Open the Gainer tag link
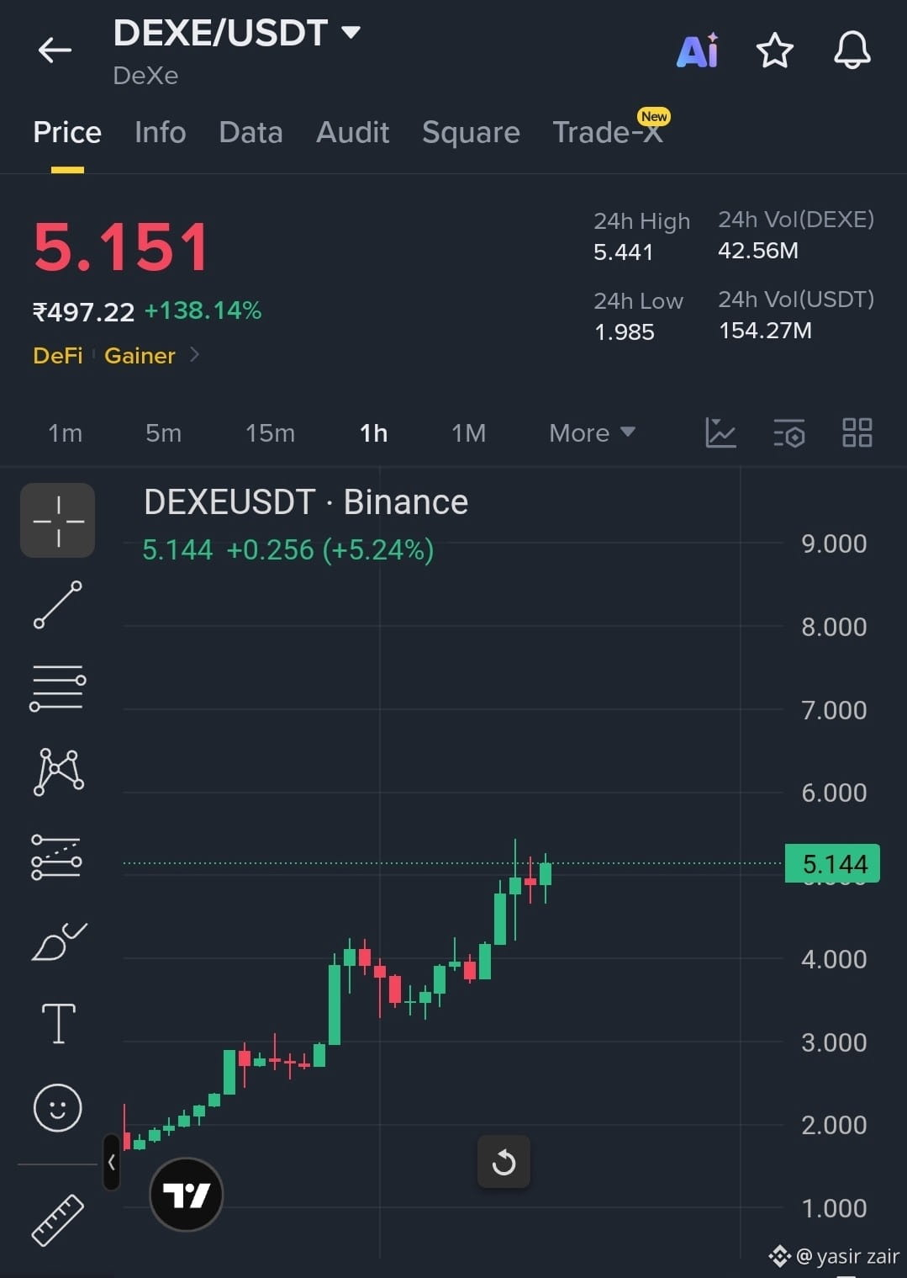Screen dimensions: 907x1278 (140, 356)
